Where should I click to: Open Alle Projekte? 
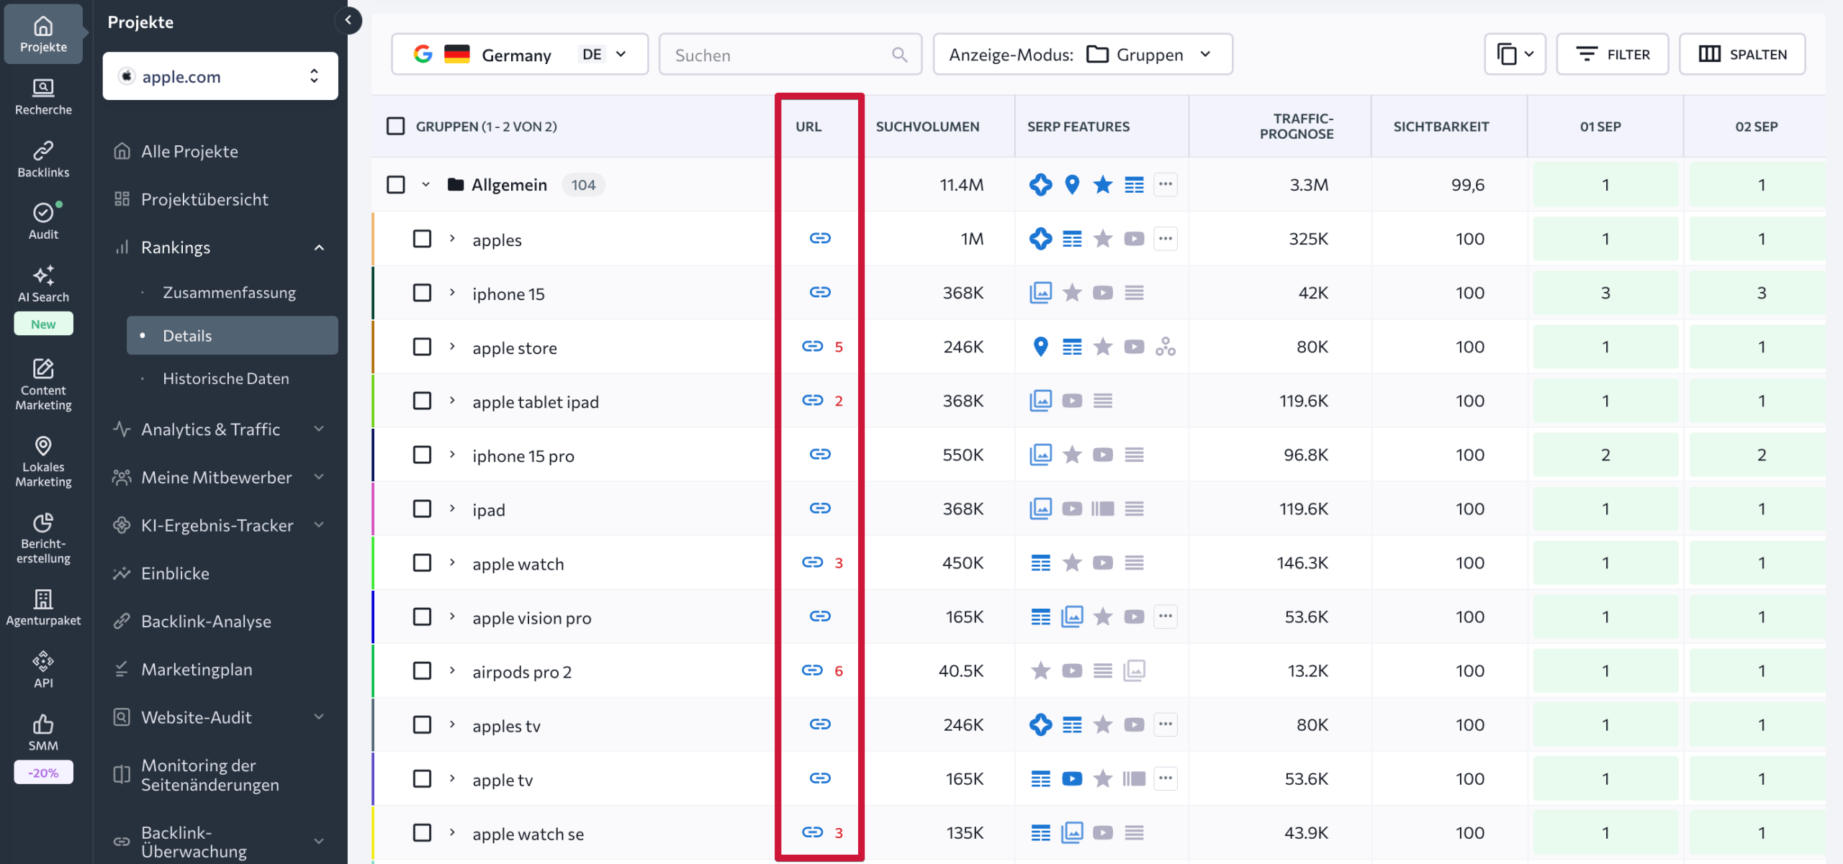[x=189, y=151]
